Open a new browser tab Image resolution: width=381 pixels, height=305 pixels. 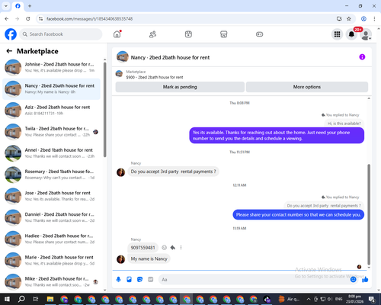(x=30, y=6)
